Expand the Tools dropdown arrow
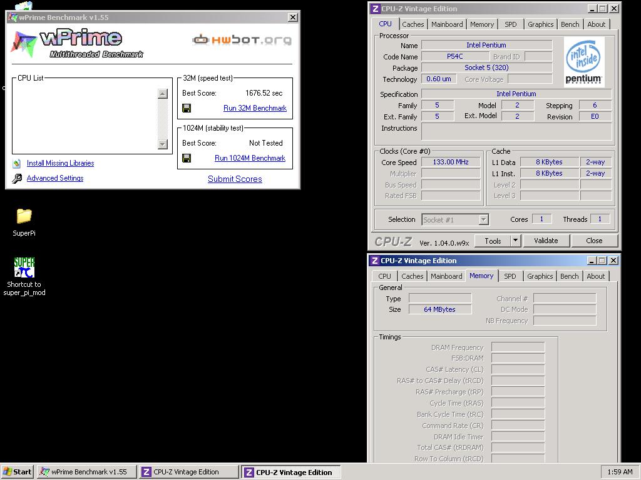 pos(516,241)
